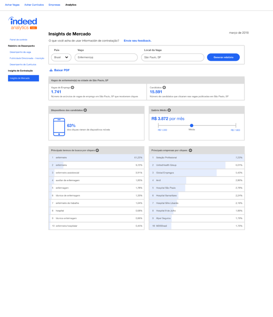The width and height of the screenshot is (273, 317).
Task: Select company row Hospital Sírio Libanês
Action: click(197, 203)
